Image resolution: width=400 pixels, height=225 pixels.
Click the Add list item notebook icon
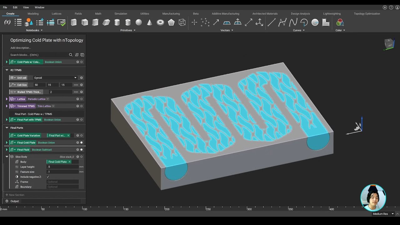(x=40, y=22)
